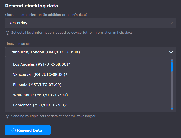Pick Phoenix (MST/UTC-07:00) timezone option
This screenshot has height=138, width=181.
click(x=37, y=85)
